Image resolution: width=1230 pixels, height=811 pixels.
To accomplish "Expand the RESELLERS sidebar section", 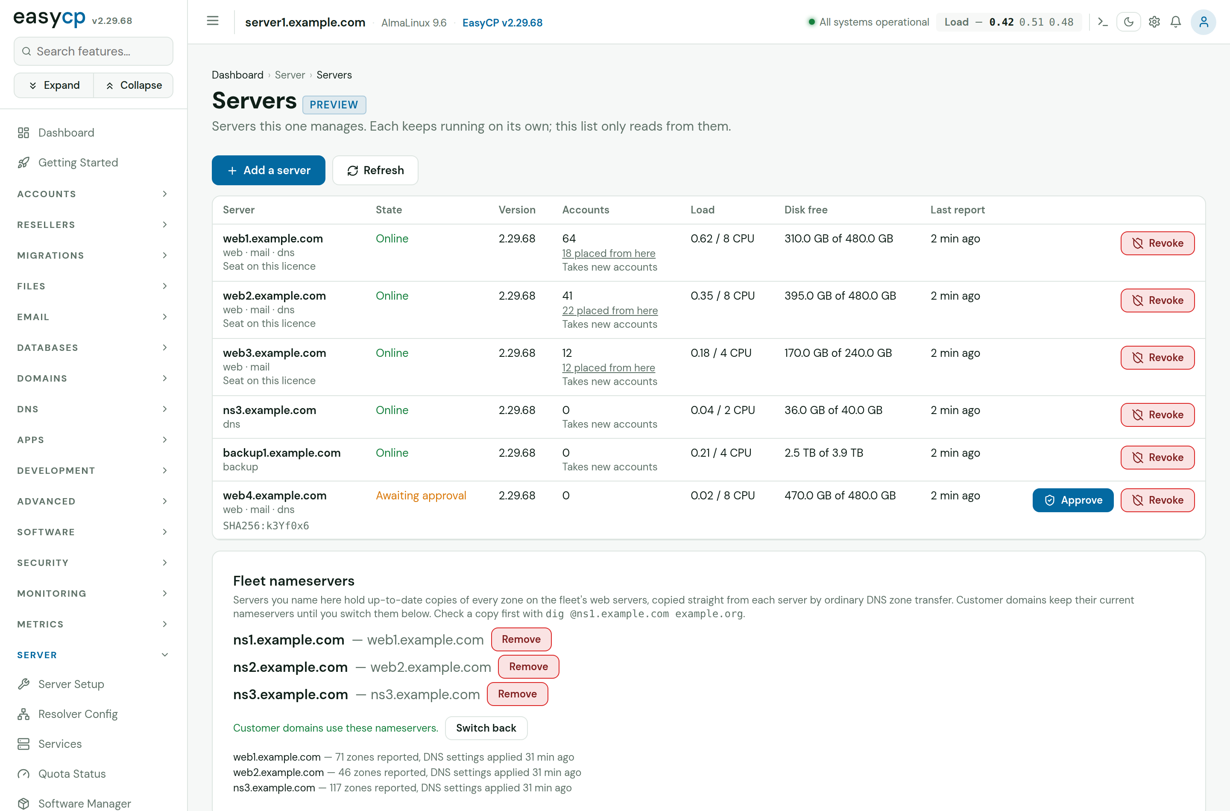I will pos(93,225).
